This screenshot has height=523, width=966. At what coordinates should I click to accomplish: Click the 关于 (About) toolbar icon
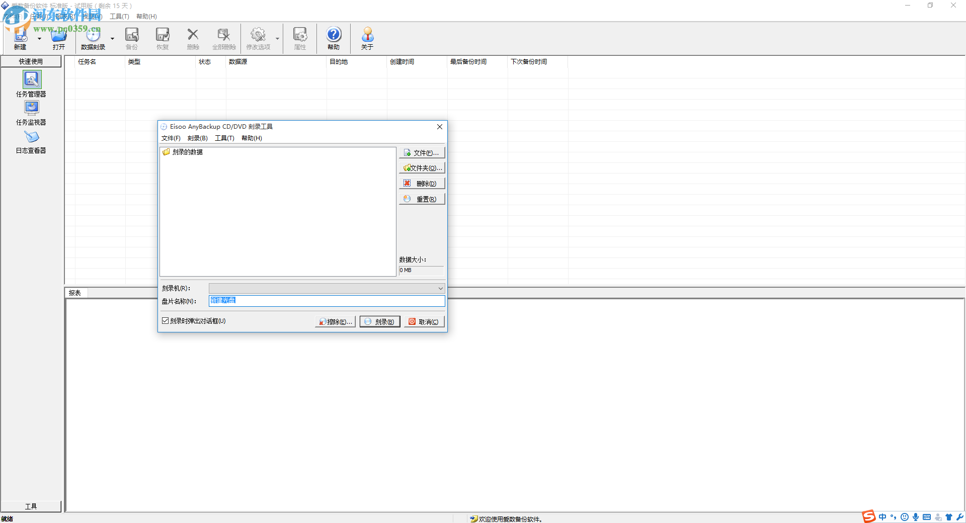[367, 38]
